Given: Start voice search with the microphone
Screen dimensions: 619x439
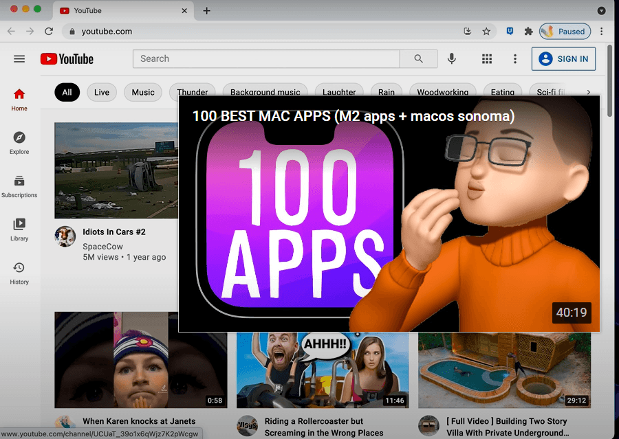Looking at the screenshot, I should click(x=452, y=59).
